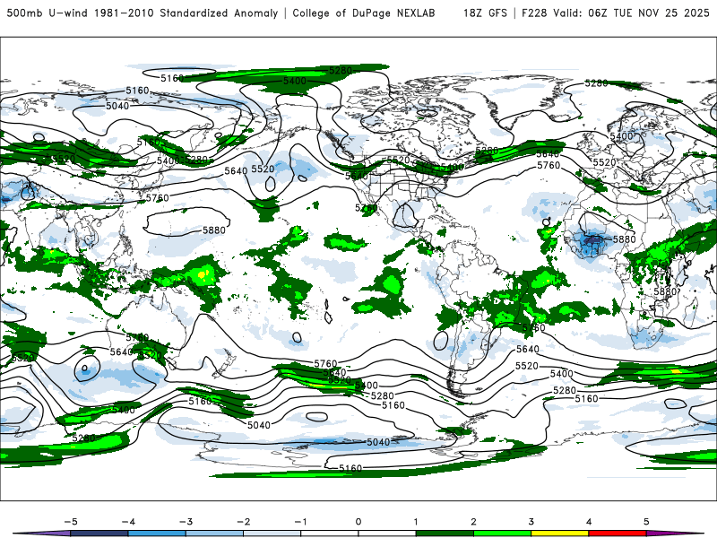This screenshot has height=538, width=717.
Task: Click the colorbar label "−5"
Action: [x=71, y=522]
